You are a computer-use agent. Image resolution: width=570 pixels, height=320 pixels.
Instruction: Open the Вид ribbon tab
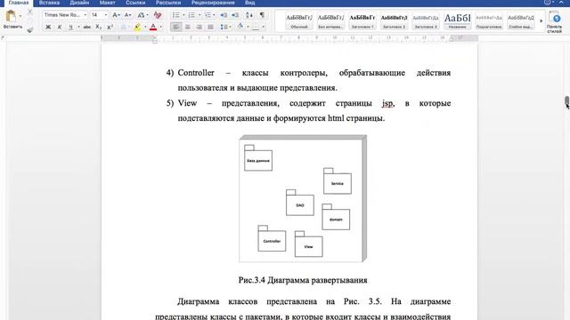tap(249, 3)
